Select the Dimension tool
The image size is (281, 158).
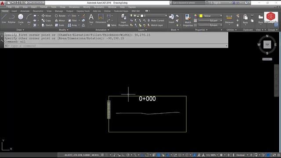point(101,19)
